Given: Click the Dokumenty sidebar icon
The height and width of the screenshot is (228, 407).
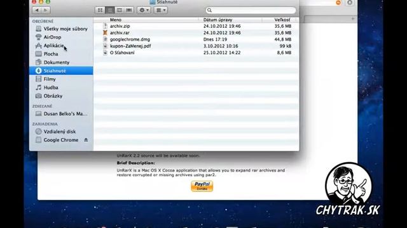Looking at the screenshot, I should tap(38, 62).
